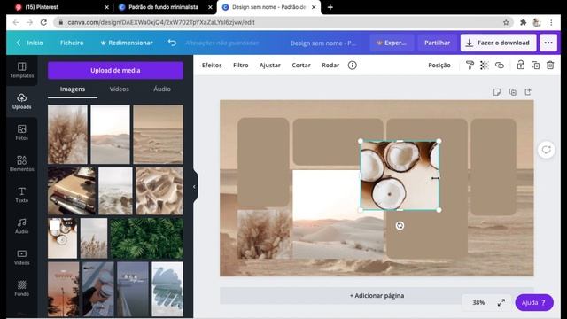Screen dimensions: 567x319
Task: Open the browser extensions puzzle icon
Action: pos(523,22)
